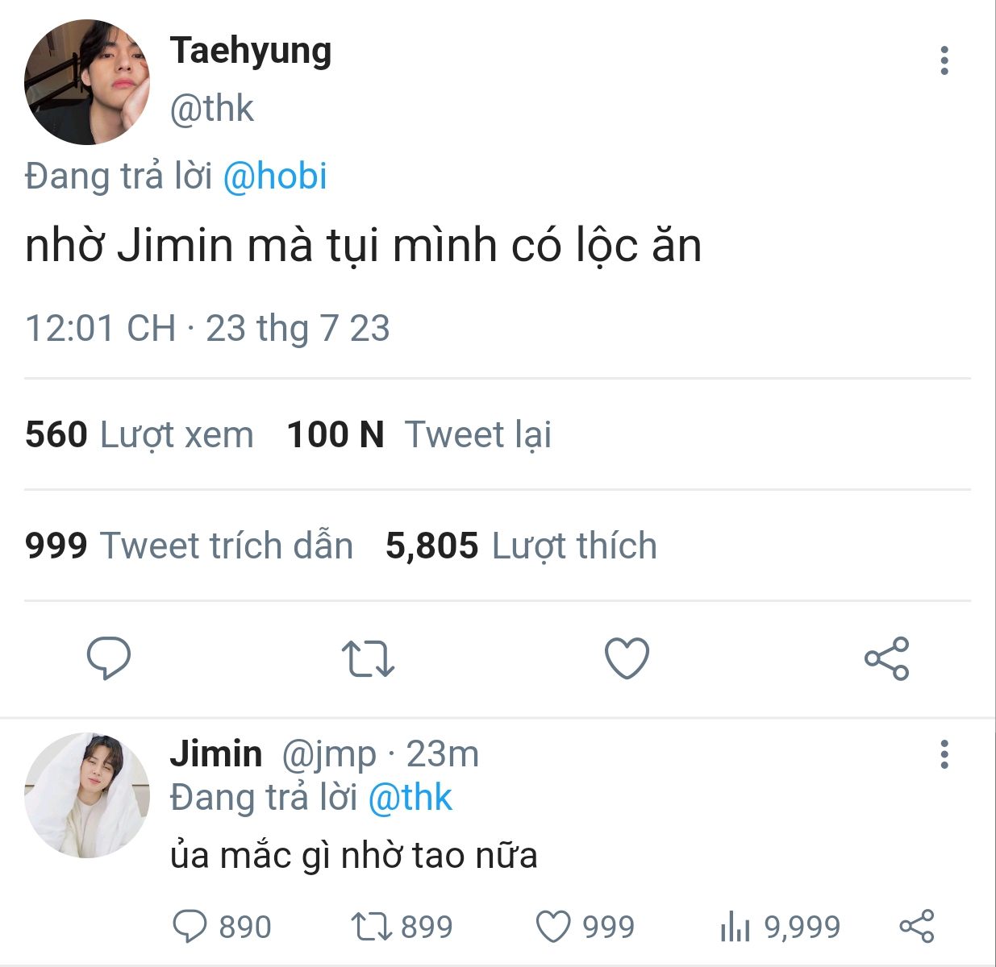View the 100 N Tweet lại list
Image resolution: width=996 pixels, height=967 pixels.
tap(419, 434)
